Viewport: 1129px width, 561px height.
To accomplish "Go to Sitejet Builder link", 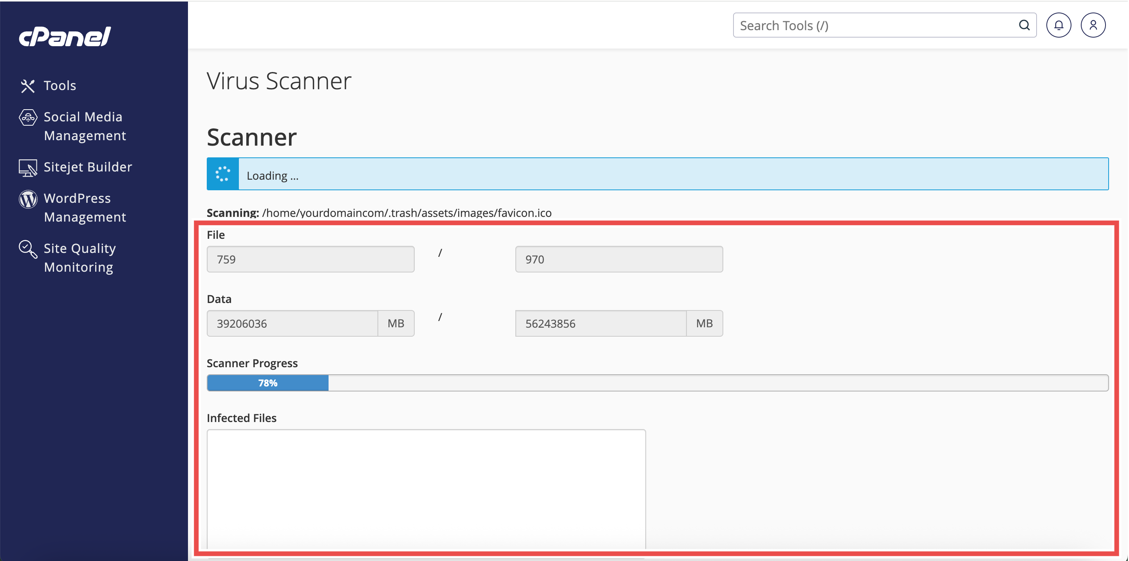I will (88, 167).
